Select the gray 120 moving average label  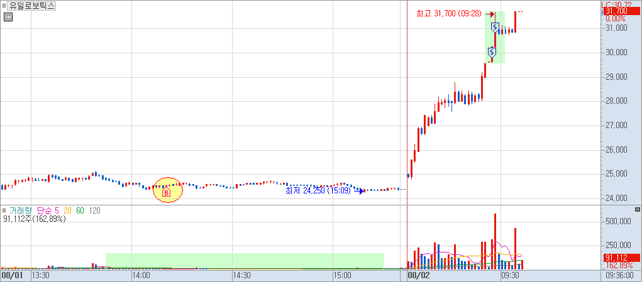tap(94, 210)
